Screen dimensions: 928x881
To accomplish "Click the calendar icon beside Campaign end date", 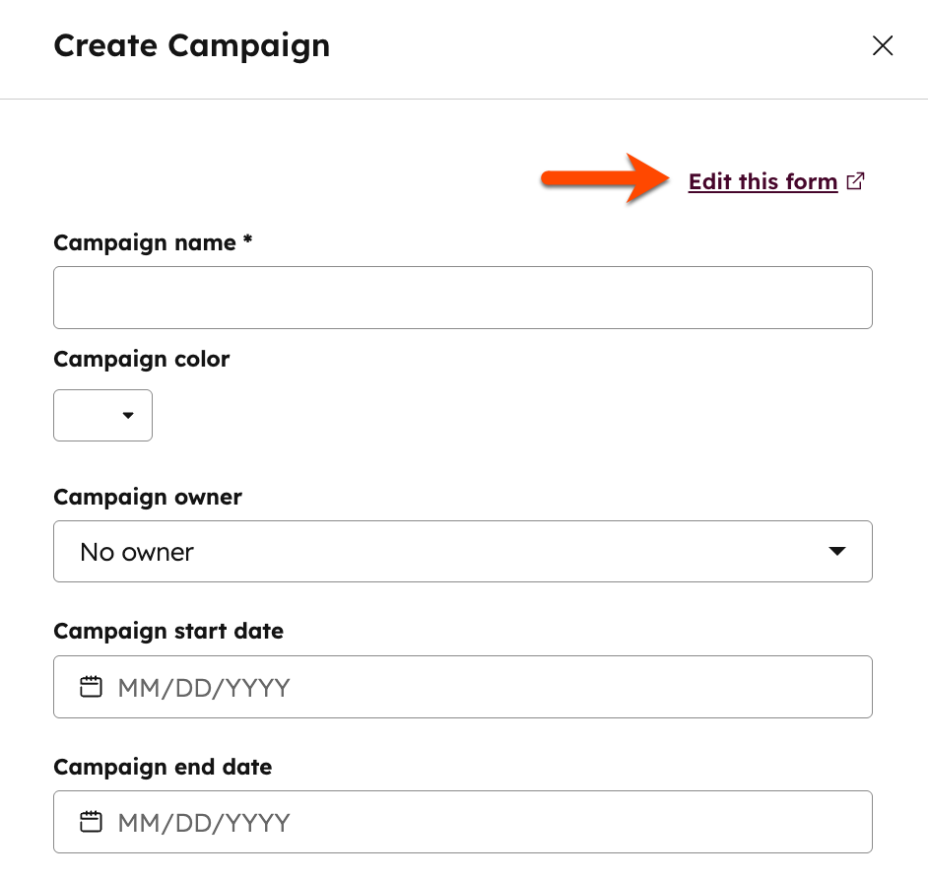I will tap(91, 821).
